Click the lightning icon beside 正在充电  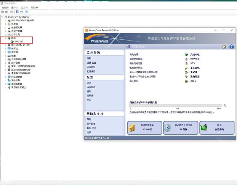point(186,68)
